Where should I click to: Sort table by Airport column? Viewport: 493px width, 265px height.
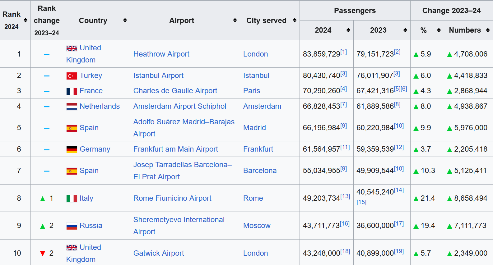[x=235, y=20]
